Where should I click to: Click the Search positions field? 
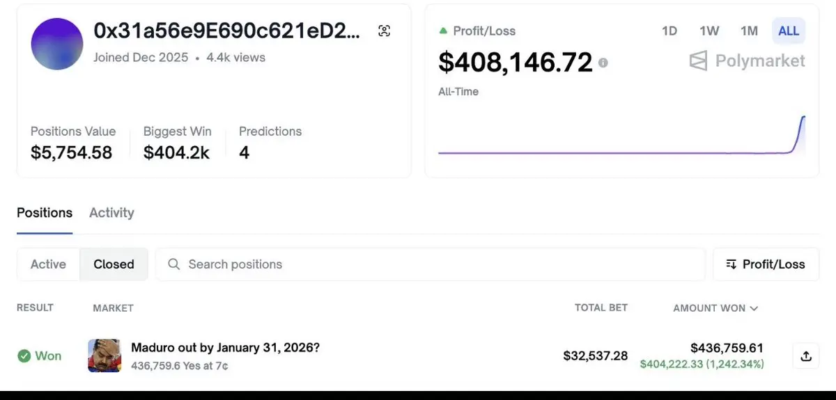click(432, 264)
